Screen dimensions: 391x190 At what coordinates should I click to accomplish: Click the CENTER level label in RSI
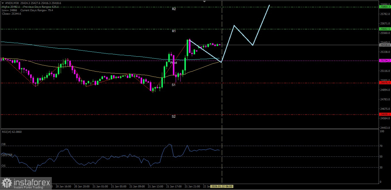pyautogui.click(x=7, y=155)
